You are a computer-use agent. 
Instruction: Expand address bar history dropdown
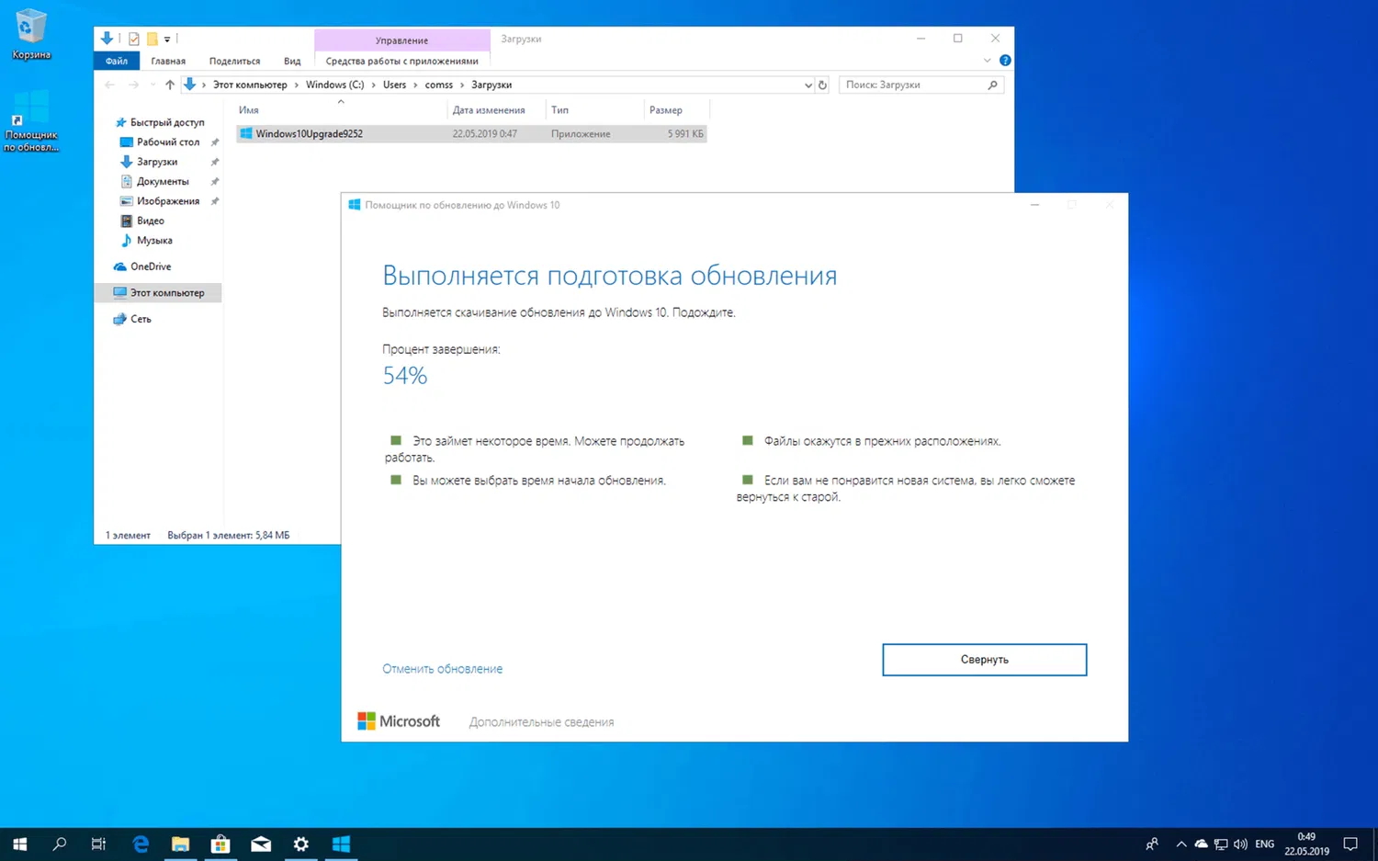(808, 85)
